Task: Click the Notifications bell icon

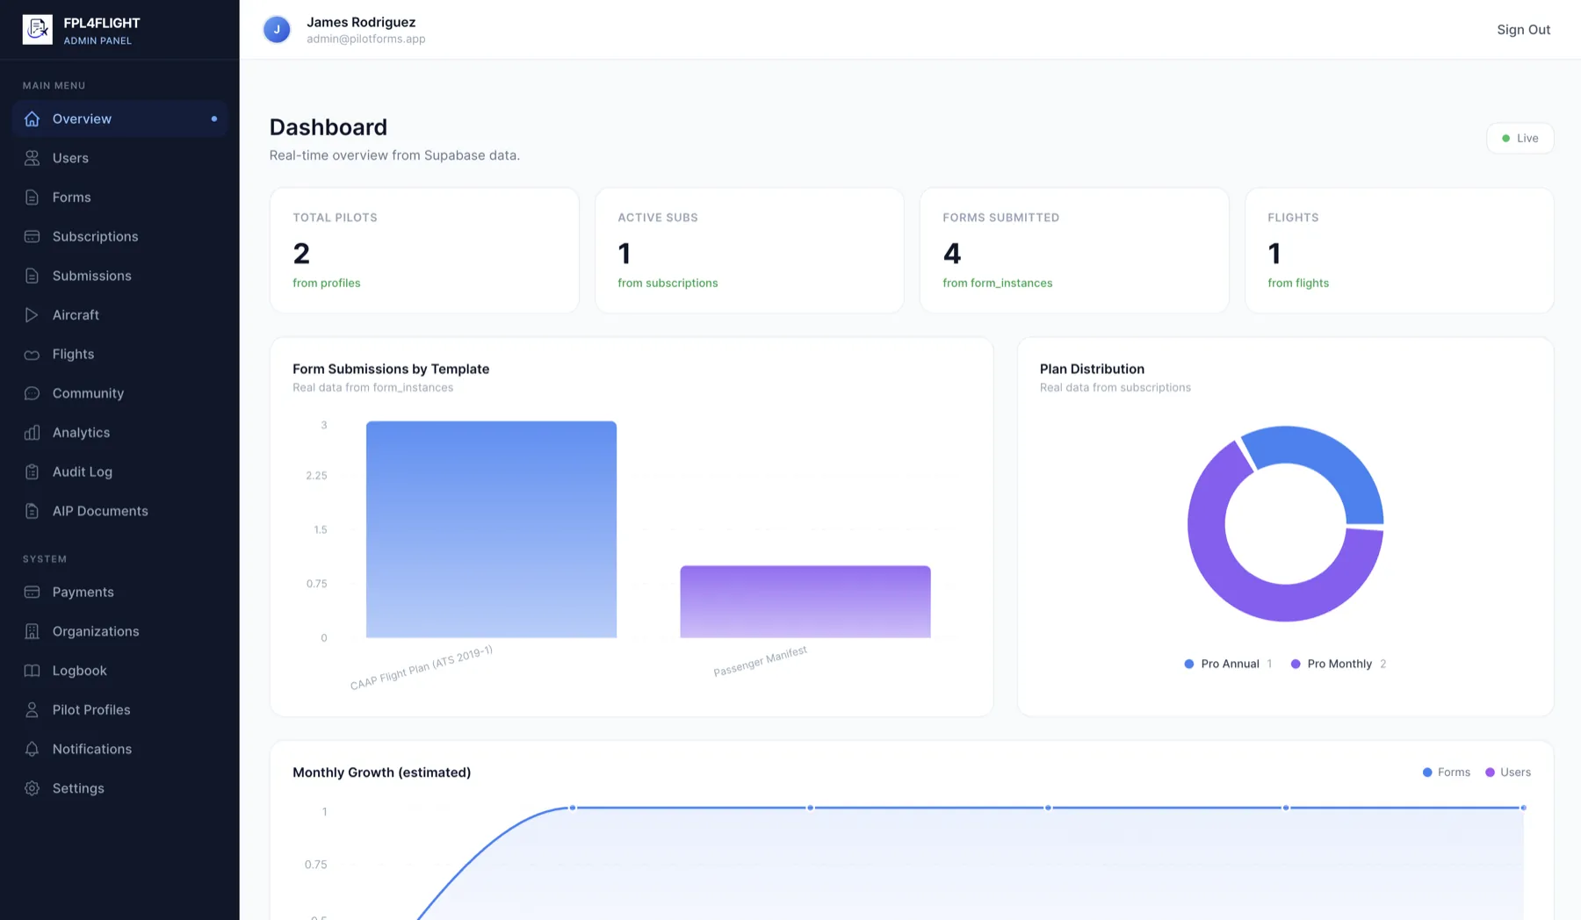Action: (32, 749)
